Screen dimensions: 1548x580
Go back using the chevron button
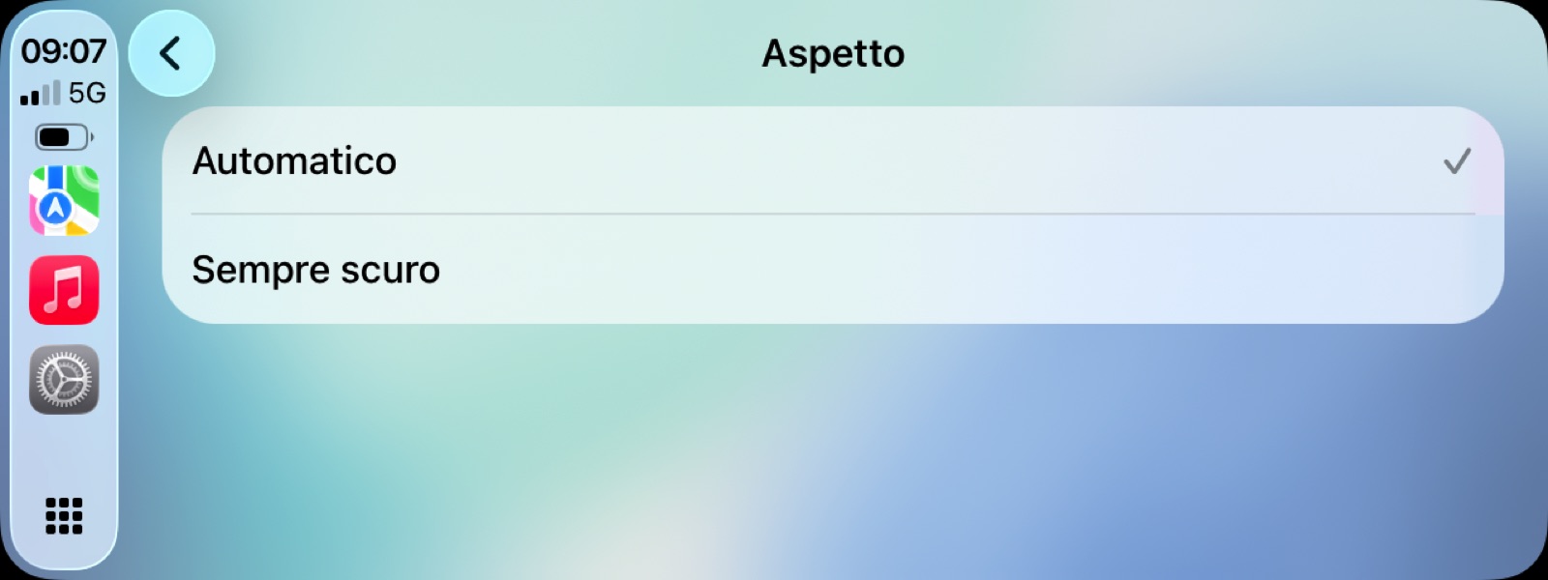[x=171, y=53]
